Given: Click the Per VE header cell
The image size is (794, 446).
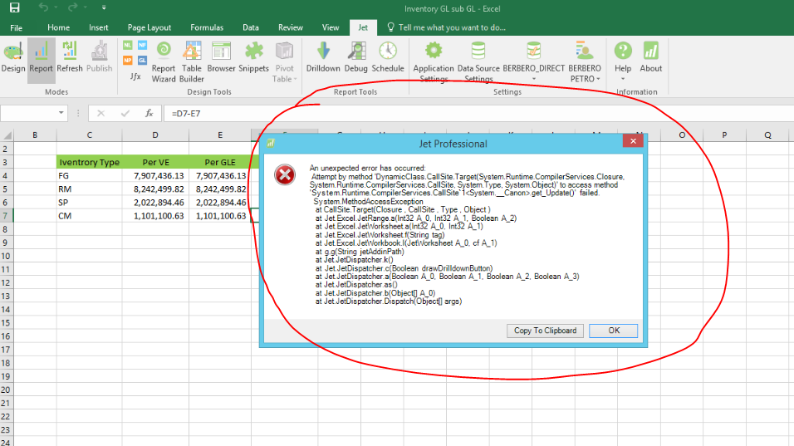Looking at the screenshot, I should pyautogui.click(x=155, y=162).
